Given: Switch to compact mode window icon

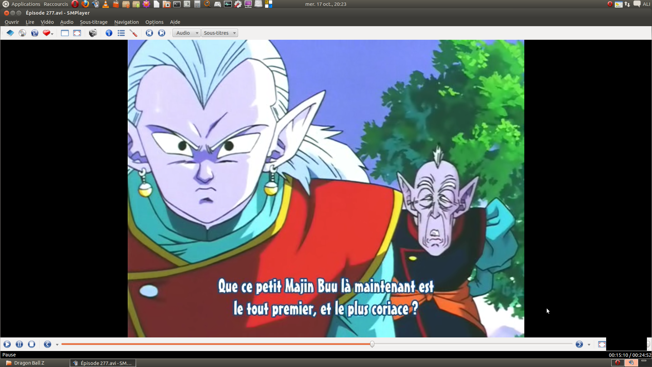Looking at the screenshot, I should [65, 33].
